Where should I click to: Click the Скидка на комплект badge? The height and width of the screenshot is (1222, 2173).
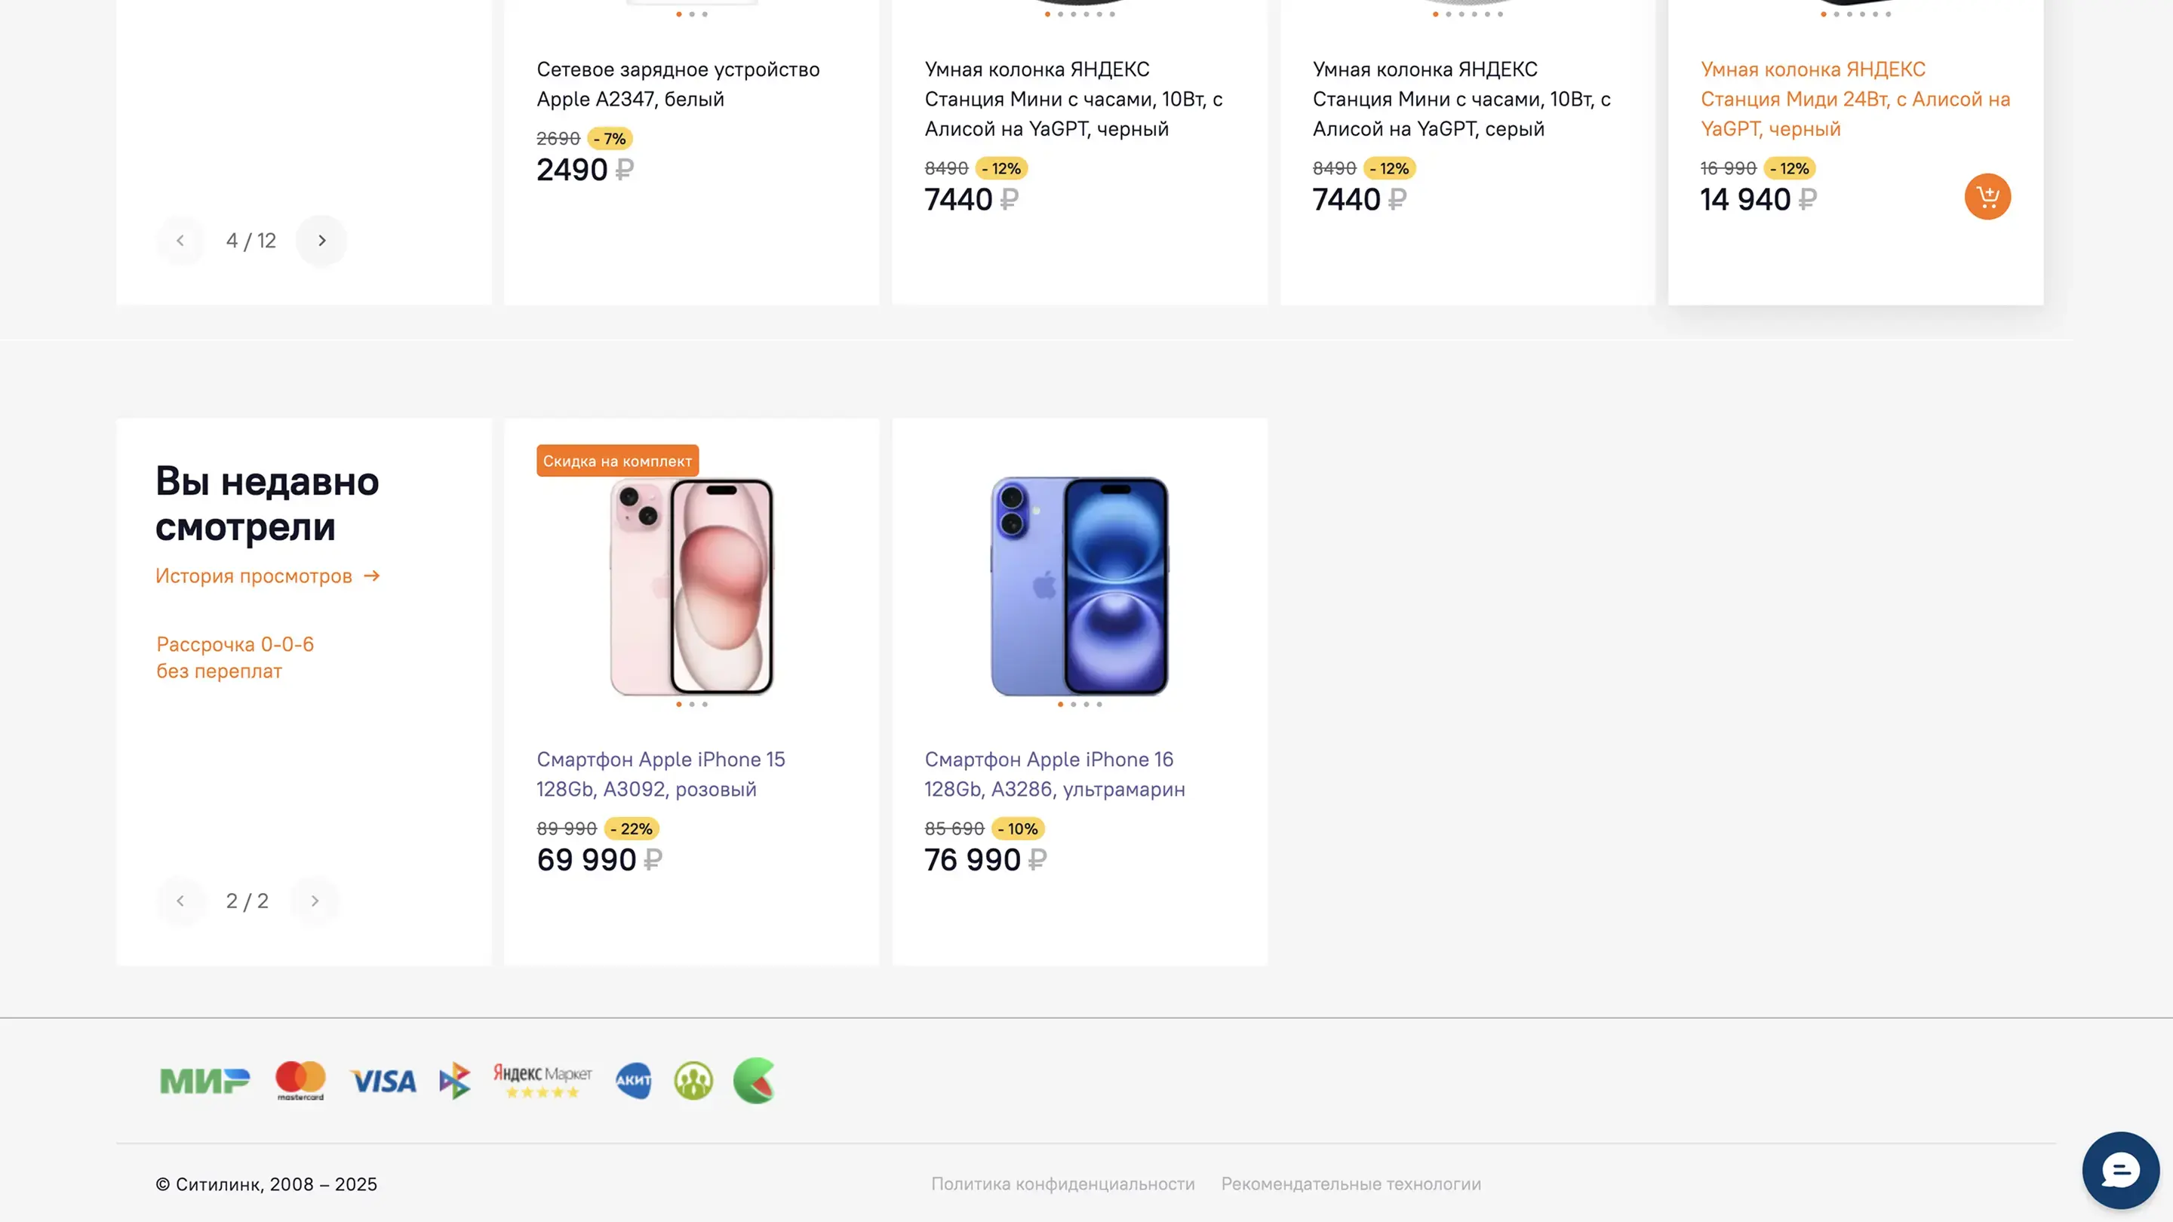coord(617,460)
